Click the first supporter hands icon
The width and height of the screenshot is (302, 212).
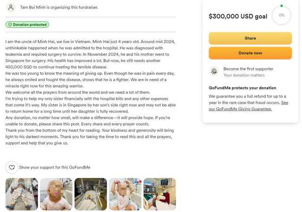coord(214,71)
